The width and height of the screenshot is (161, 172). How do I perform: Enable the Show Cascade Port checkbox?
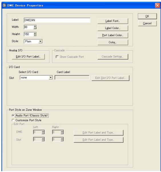coord(57,57)
